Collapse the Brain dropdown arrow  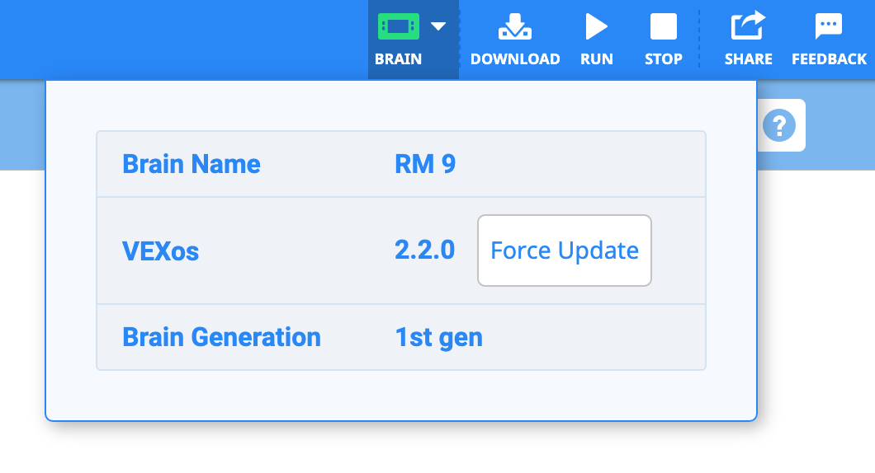coord(438,26)
